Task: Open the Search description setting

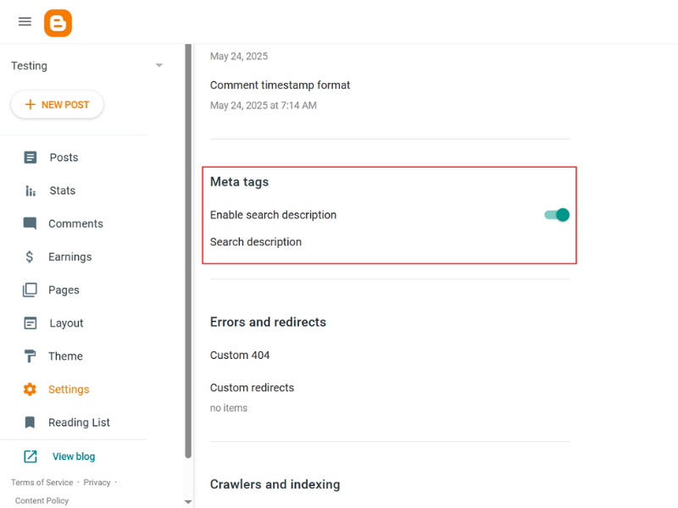Action: coord(256,241)
